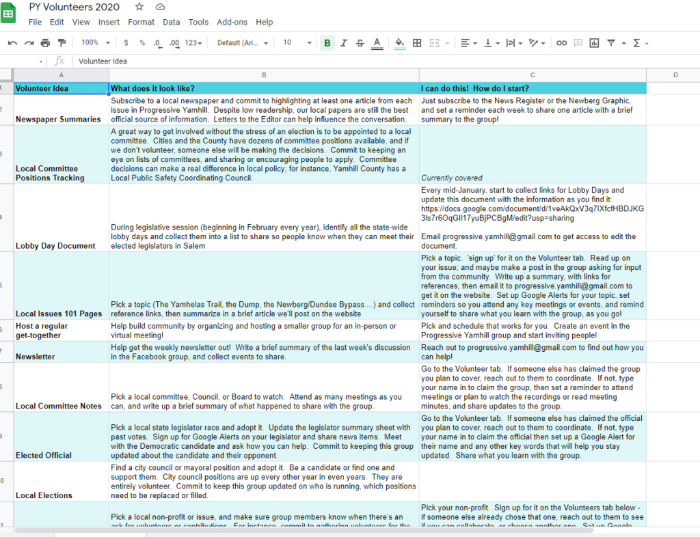Image resolution: width=700 pixels, height=537 pixels.
Task: Open the Format menu
Action: 141,22
